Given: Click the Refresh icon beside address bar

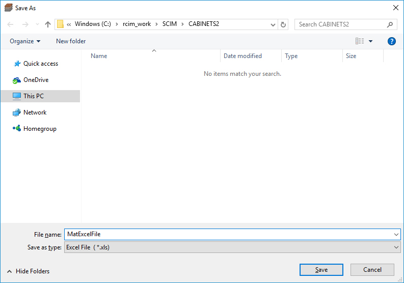Looking at the screenshot, I should [x=284, y=24].
